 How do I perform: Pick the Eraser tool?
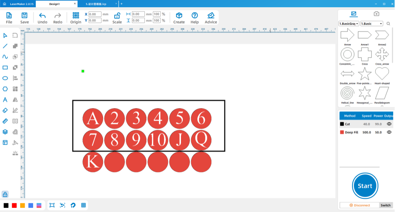[x=5, y=110]
